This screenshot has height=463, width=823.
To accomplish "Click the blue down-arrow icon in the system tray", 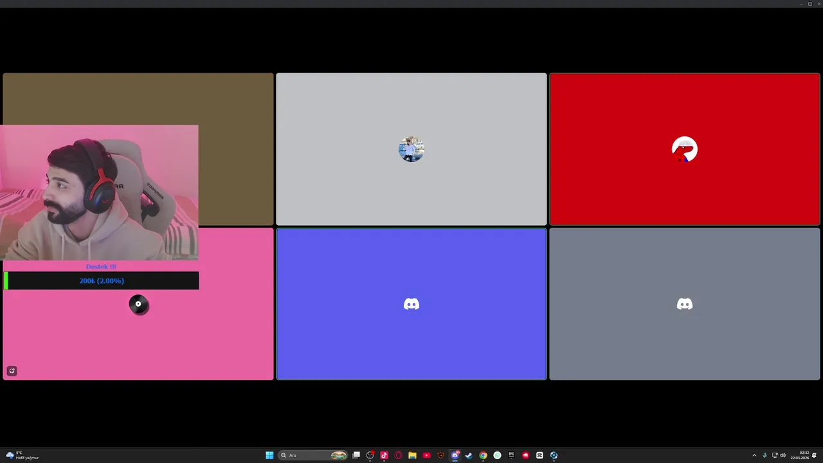I will coord(764,455).
